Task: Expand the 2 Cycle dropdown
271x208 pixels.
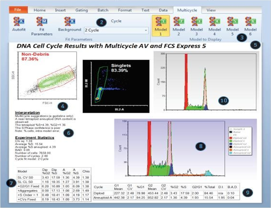Action: coord(145,31)
